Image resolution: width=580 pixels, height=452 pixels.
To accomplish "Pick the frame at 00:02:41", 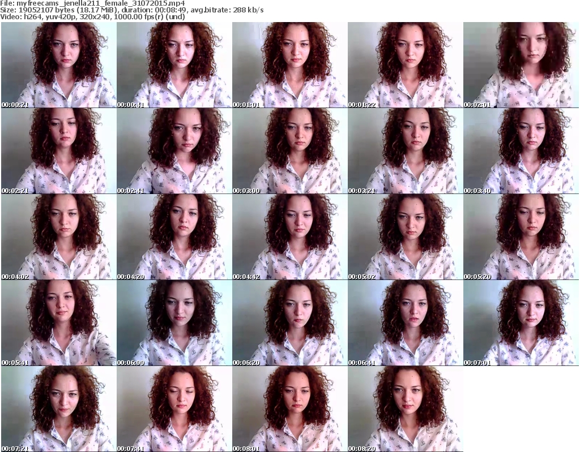I will click(x=174, y=151).
